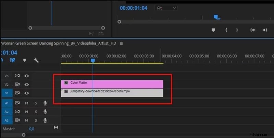274x138 pixels.
Task: Click the Master volume value 0,0
Action: pyautogui.click(x=32, y=129)
